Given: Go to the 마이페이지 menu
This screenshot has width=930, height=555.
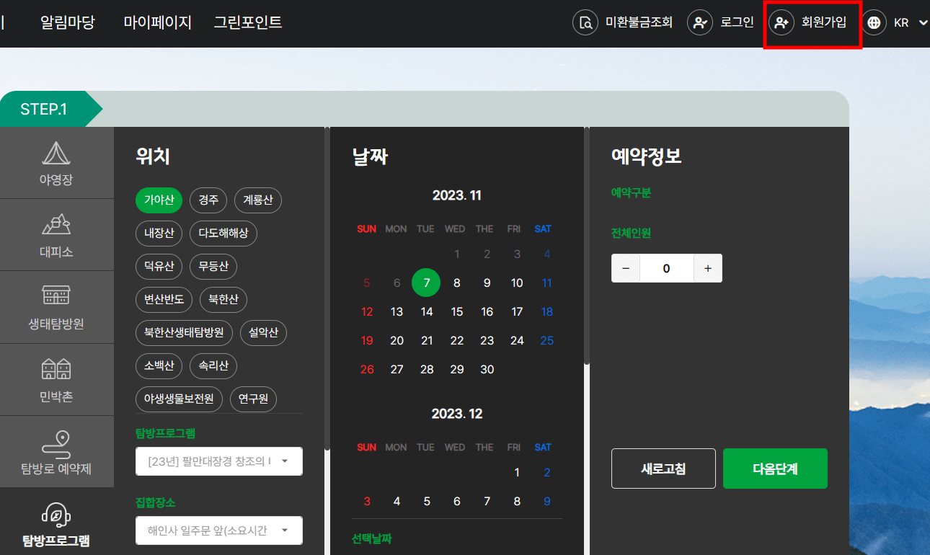Looking at the screenshot, I should [x=156, y=22].
